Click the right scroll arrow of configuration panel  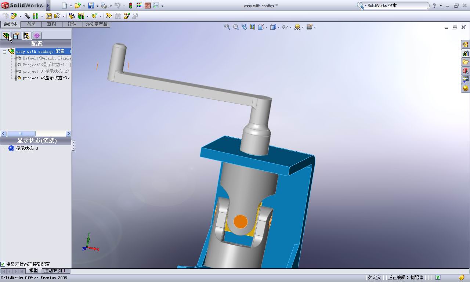pos(68,133)
